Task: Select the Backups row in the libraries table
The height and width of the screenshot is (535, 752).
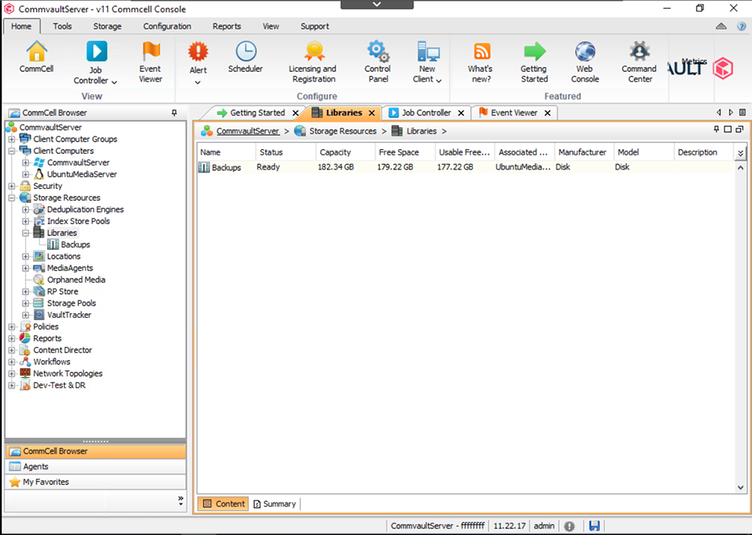Action: coord(465,167)
